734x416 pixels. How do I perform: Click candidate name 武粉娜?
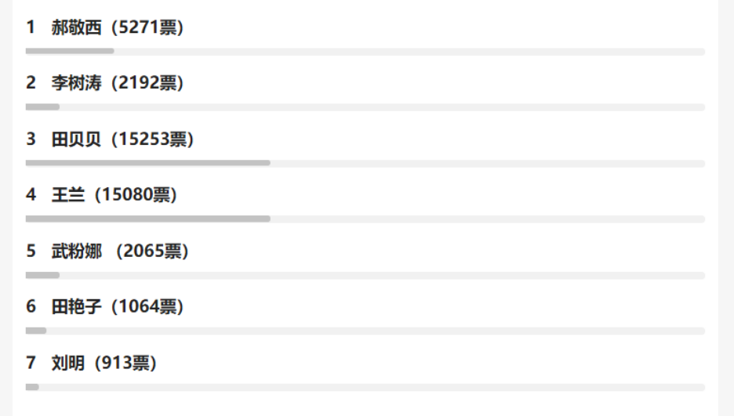pos(77,251)
